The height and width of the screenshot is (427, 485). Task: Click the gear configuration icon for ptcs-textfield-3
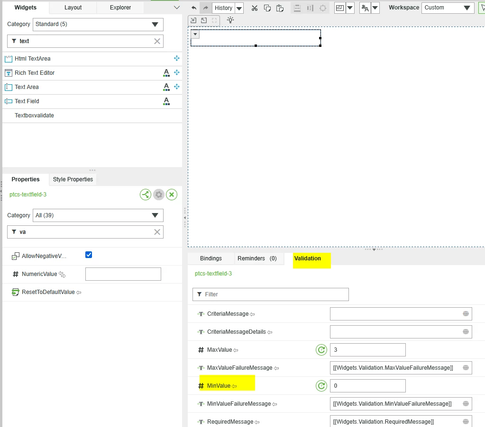pyautogui.click(x=159, y=195)
